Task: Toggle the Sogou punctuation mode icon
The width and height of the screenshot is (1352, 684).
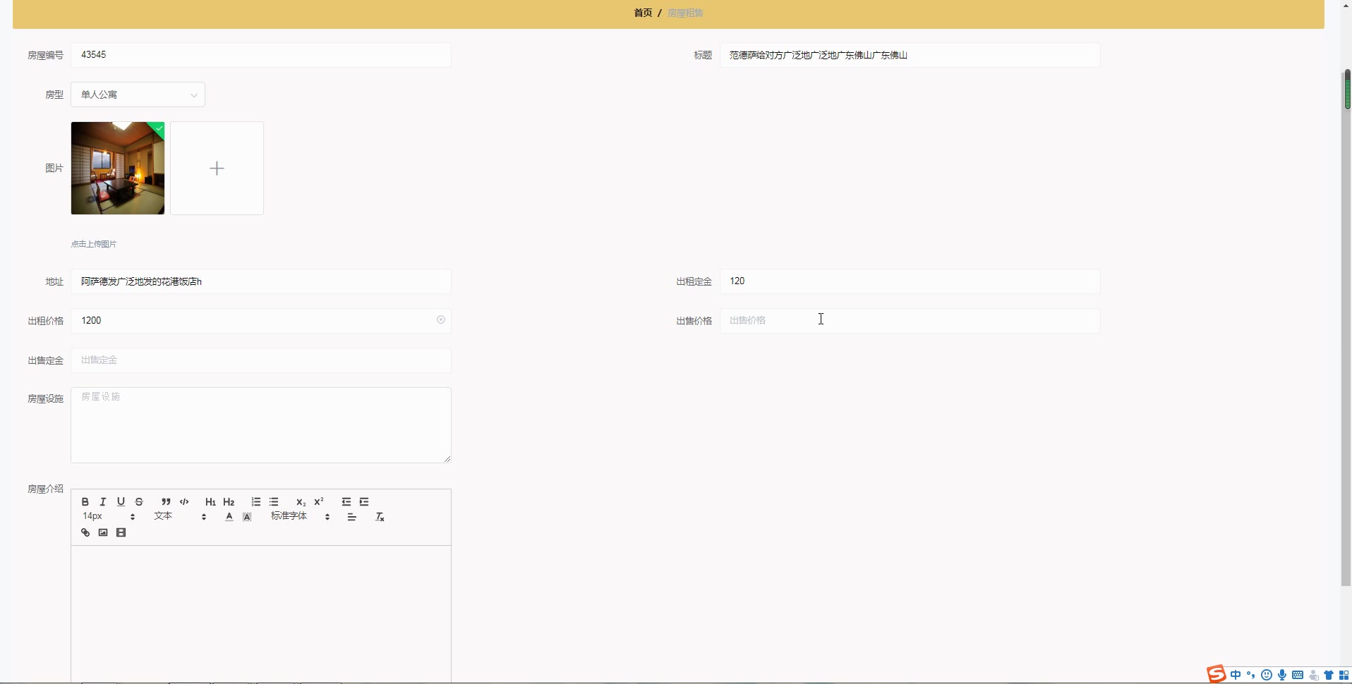Action: click(x=1251, y=675)
